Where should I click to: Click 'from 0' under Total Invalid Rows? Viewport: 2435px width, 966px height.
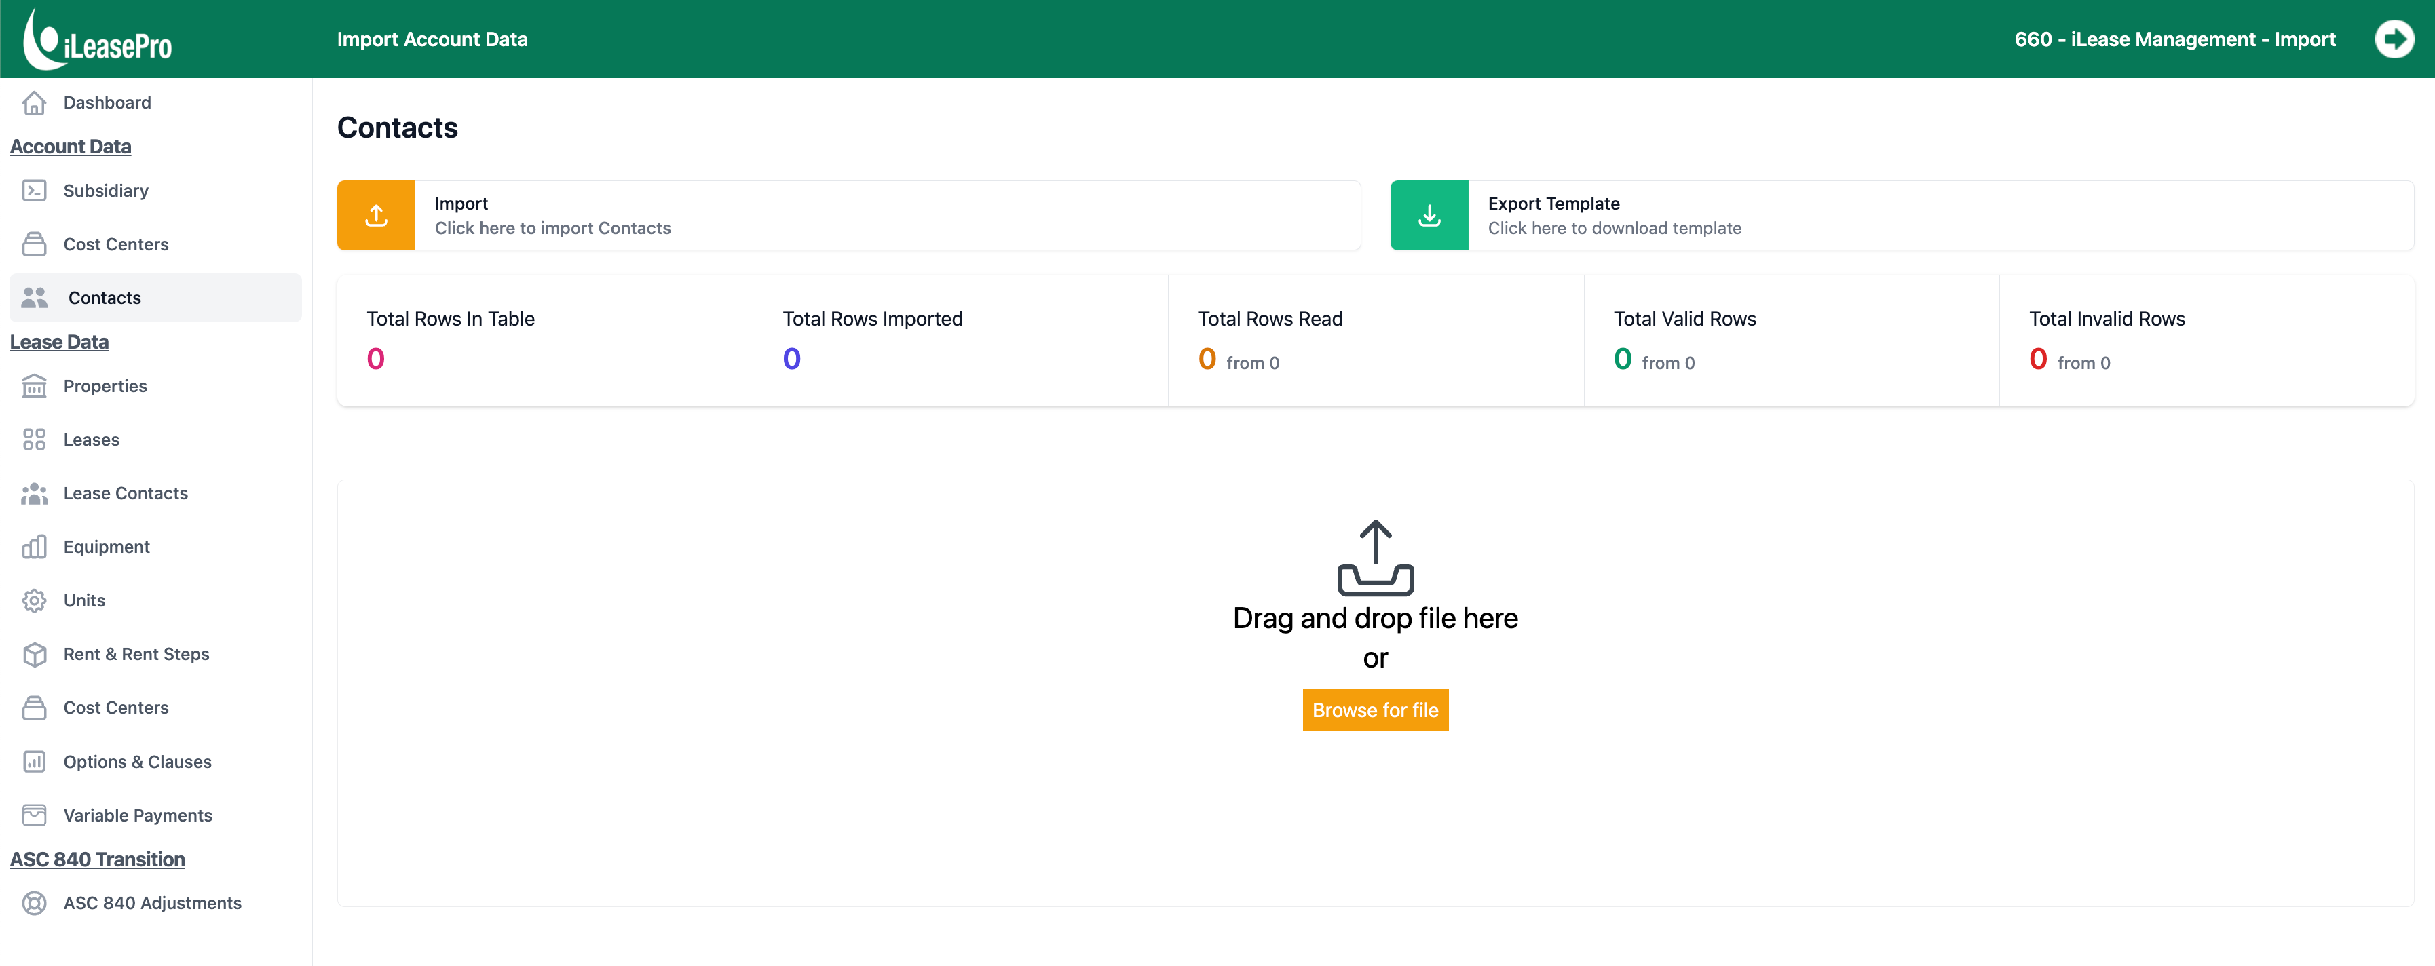tap(2083, 363)
